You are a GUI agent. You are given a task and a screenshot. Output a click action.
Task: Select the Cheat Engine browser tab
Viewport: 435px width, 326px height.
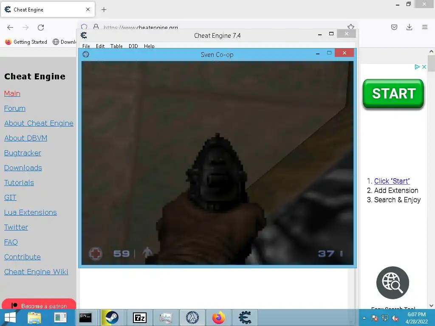point(48,9)
